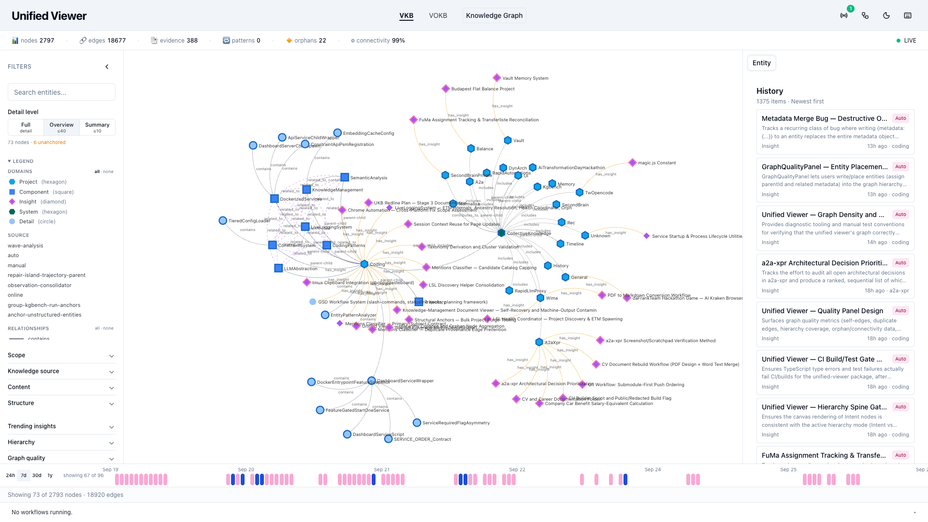
Task: Select the A2aXpr hexagon node
Action: [539, 342]
